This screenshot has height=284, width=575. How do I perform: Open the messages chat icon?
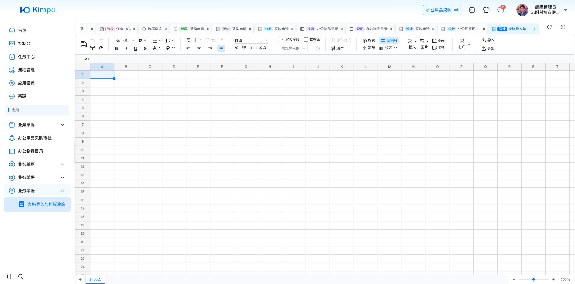coord(501,10)
